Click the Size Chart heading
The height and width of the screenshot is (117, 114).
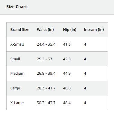coord(17,7)
